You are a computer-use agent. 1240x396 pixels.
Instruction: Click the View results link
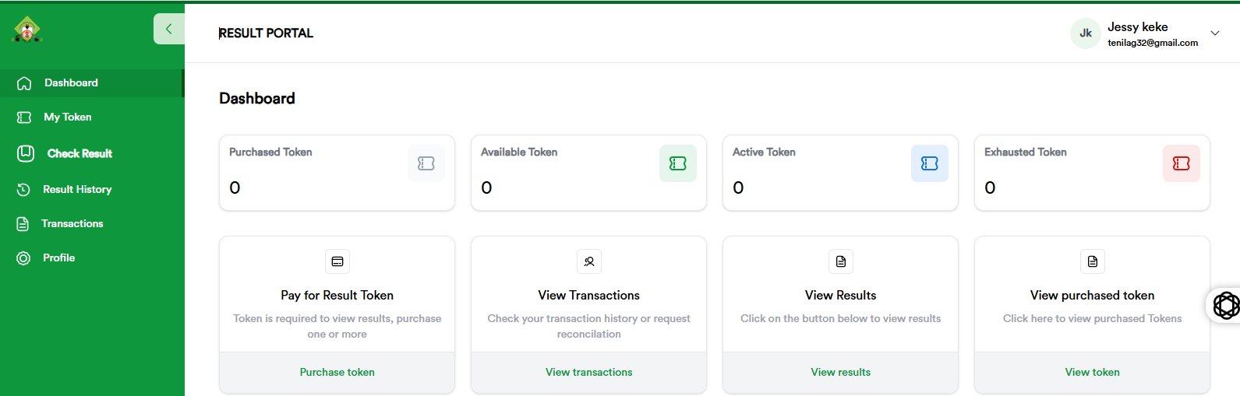(840, 373)
